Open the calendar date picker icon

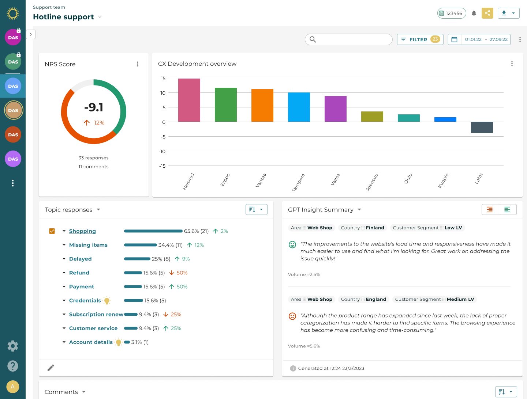pyautogui.click(x=454, y=39)
